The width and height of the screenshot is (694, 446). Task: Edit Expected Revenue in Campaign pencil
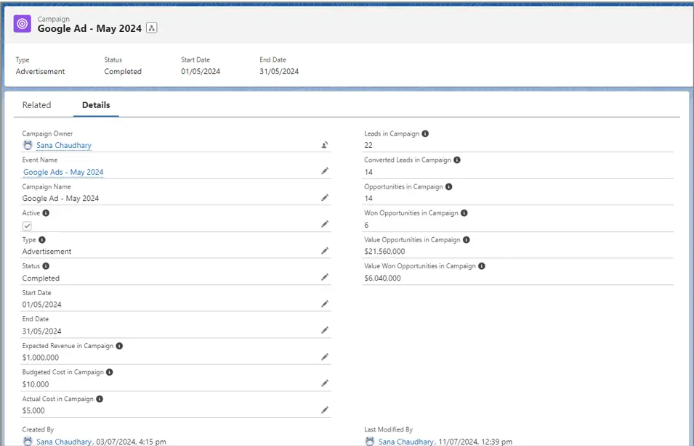pyautogui.click(x=325, y=357)
